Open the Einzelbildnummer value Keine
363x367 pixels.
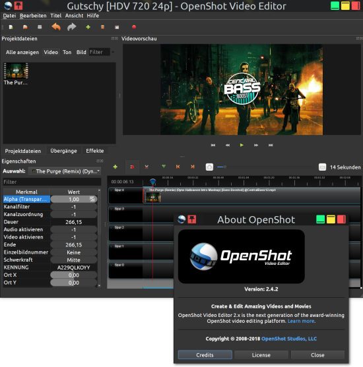[x=74, y=252]
